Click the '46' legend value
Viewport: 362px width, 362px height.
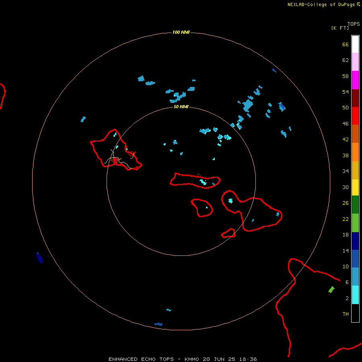(346, 123)
